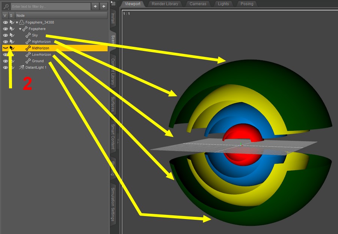Click the bone icon next to HighHorizon
This screenshot has width=338, height=234.
tap(28, 42)
